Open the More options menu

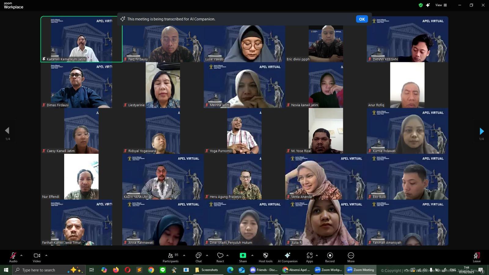351,257
